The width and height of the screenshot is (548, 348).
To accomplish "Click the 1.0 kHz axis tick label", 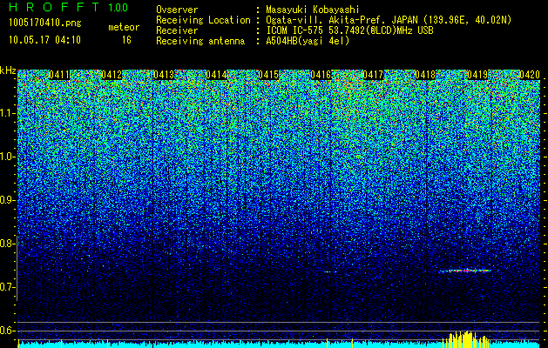I will pyautogui.click(x=6, y=157).
